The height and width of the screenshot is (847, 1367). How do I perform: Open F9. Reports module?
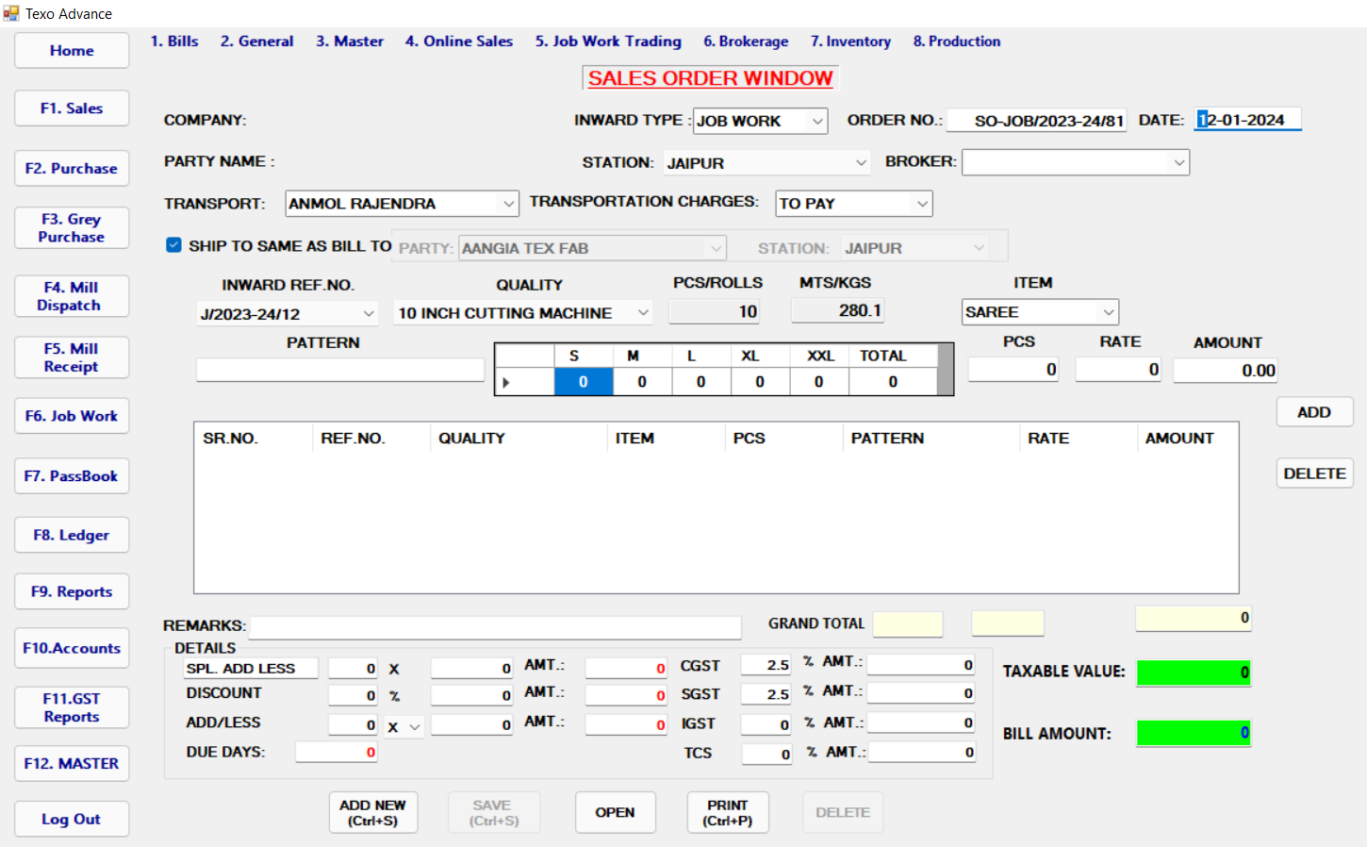(72, 591)
